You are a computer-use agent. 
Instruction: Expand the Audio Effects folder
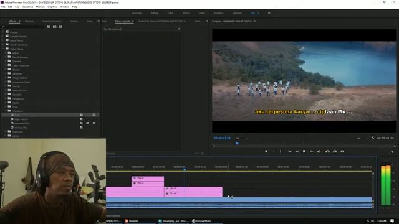pyautogui.click(x=3, y=40)
